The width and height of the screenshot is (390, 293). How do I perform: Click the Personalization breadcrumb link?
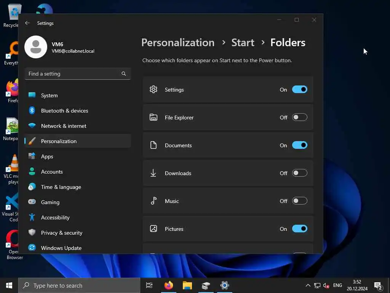[x=178, y=43]
